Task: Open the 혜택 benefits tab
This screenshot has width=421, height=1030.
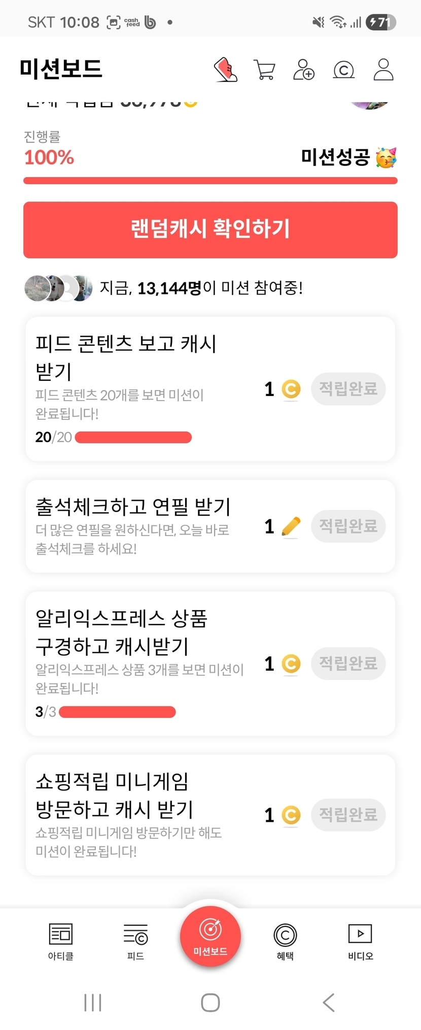Action: coord(285,941)
